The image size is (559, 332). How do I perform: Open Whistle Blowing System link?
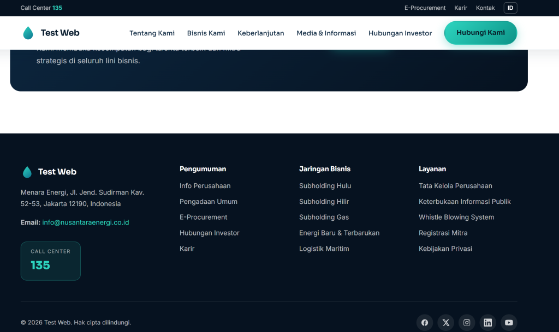[456, 217]
